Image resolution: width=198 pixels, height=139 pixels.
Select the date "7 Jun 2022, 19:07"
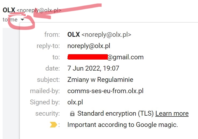[x=93, y=68]
